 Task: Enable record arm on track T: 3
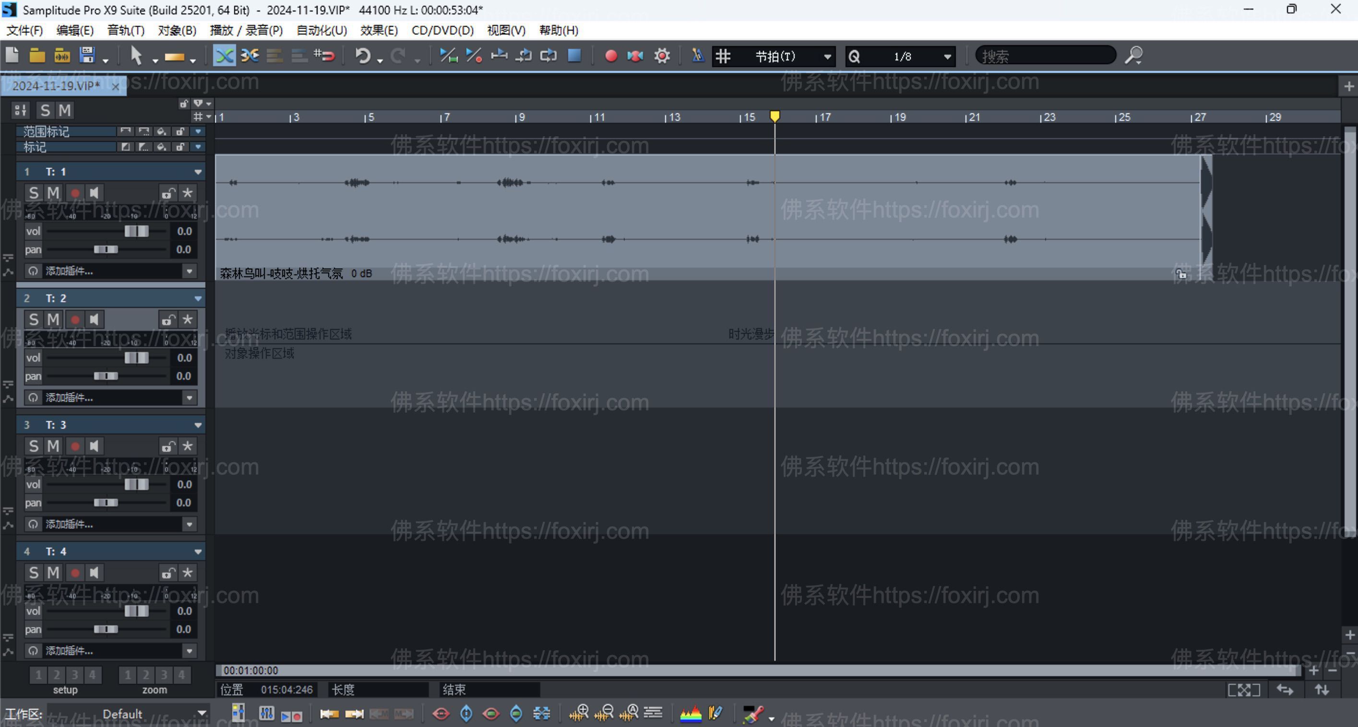[x=75, y=446]
